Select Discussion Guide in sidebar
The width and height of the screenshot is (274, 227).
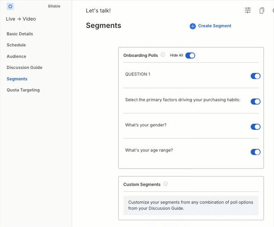click(24, 68)
